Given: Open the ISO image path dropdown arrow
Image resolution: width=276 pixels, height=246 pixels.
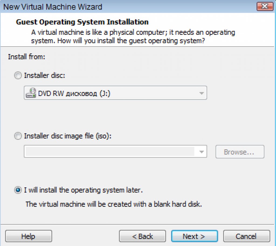Looking at the screenshot, I should (201, 152).
